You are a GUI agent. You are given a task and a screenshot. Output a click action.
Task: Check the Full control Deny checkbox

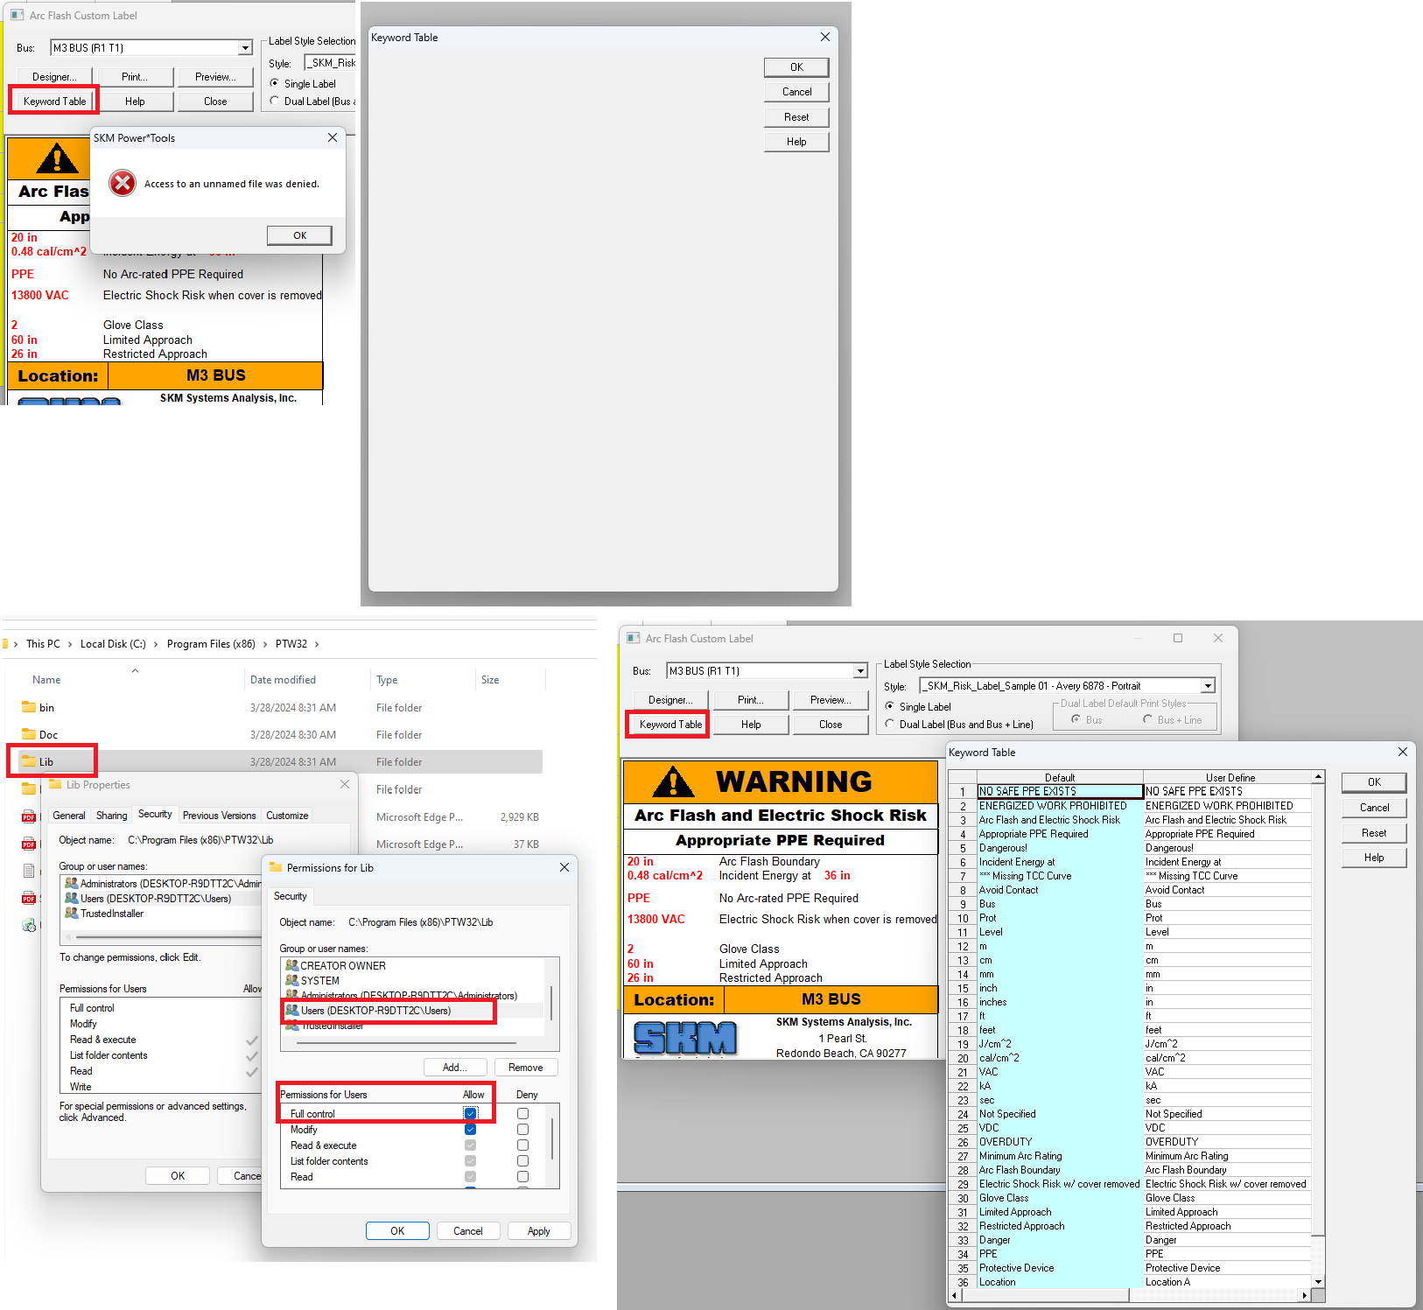coord(522,1114)
